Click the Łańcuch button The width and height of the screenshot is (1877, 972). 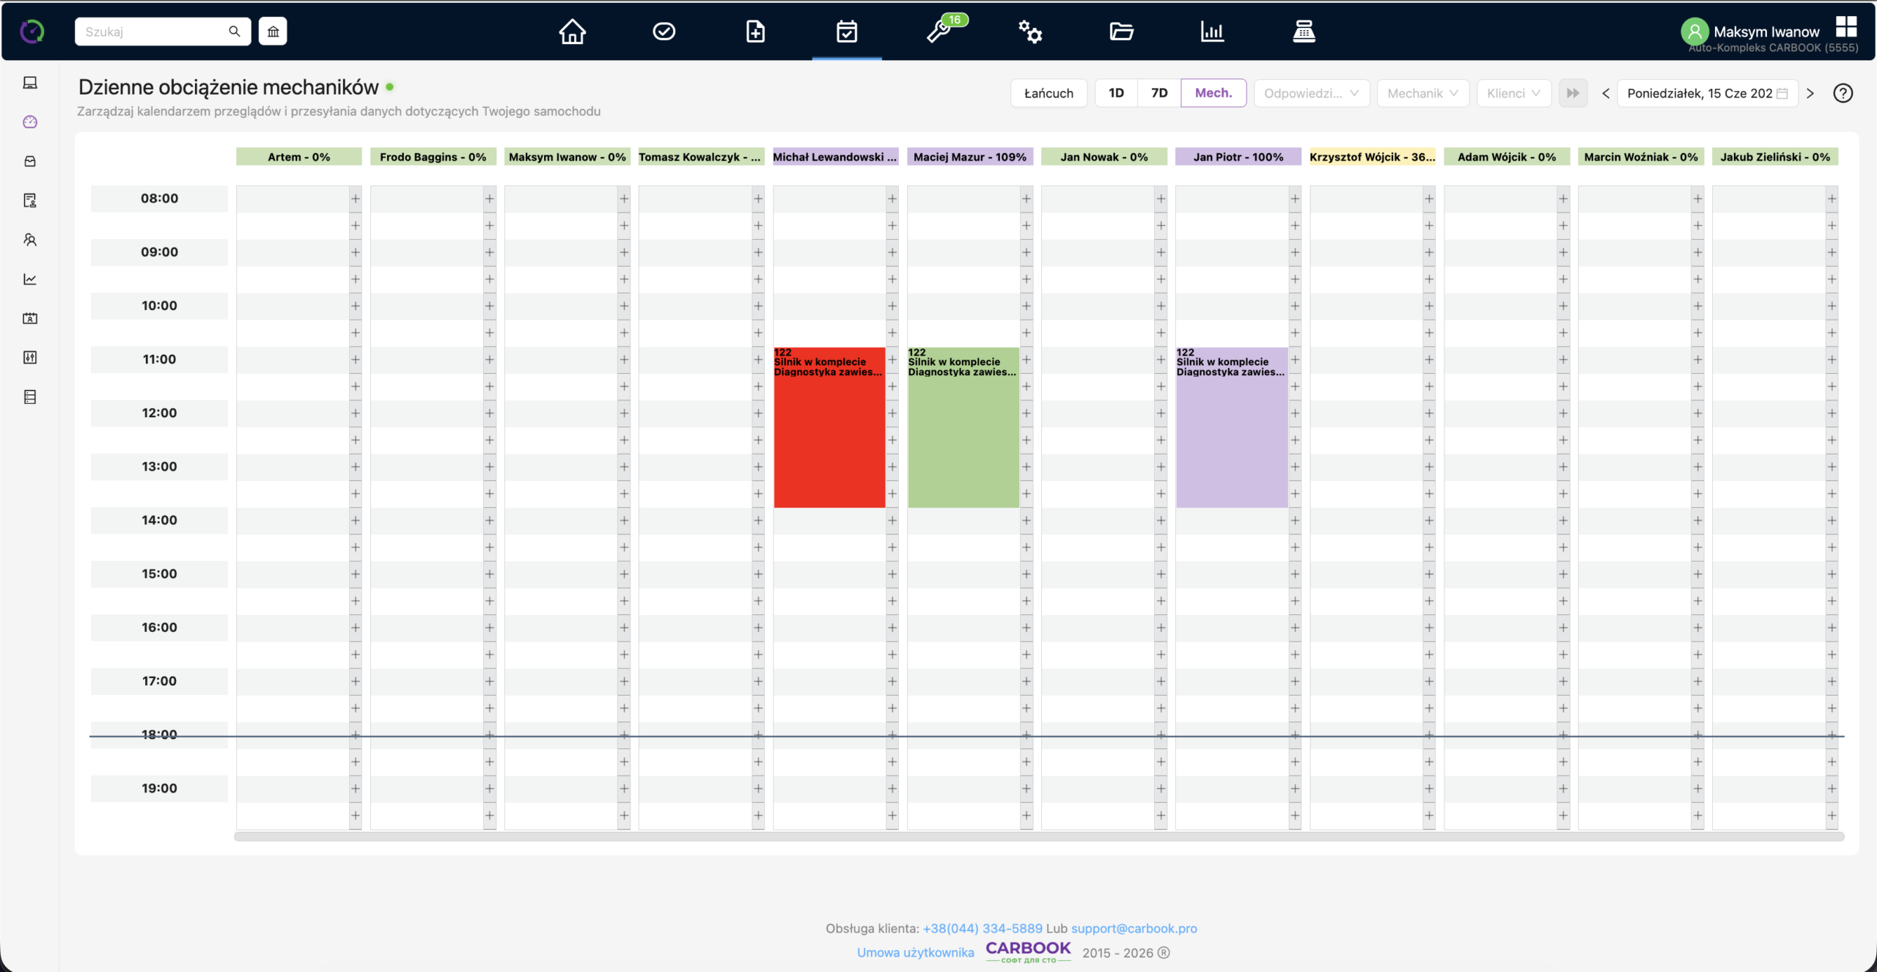[x=1048, y=93]
